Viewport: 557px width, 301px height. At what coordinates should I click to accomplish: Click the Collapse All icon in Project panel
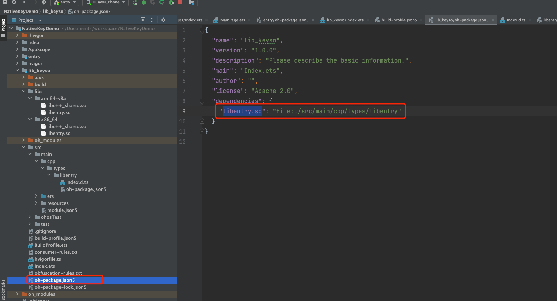coord(152,20)
